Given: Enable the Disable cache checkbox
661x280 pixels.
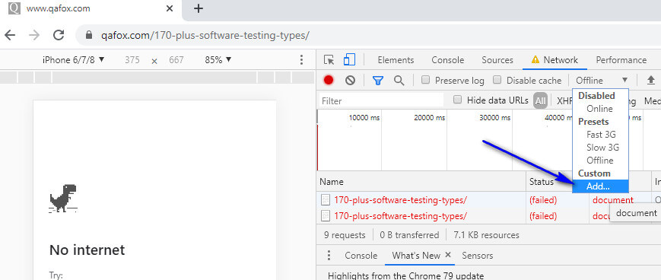Looking at the screenshot, I should tap(497, 80).
